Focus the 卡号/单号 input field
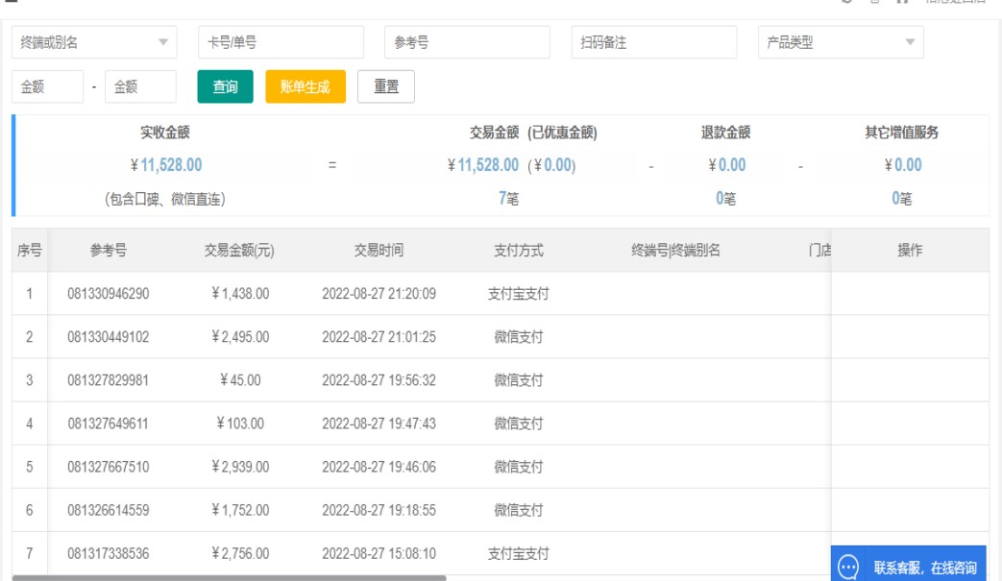1002x581 pixels. (281, 42)
